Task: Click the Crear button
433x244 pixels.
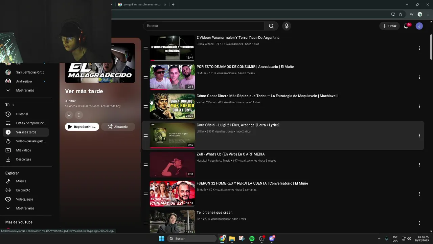Action: pyautogui.click(x=389, y=26)
